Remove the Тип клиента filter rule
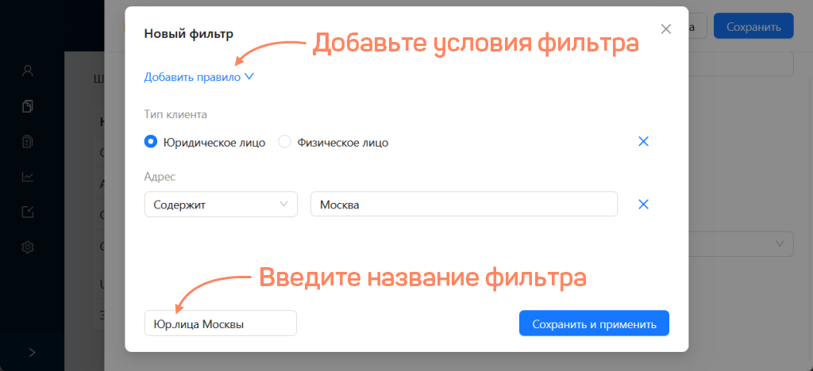The height and width of the screenshot is (371, 813). tap(644, 142)
